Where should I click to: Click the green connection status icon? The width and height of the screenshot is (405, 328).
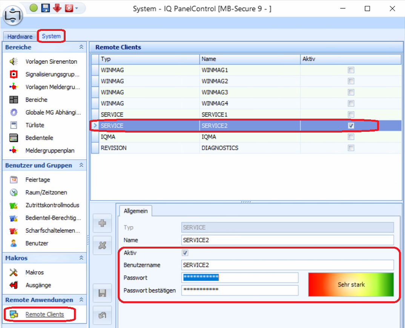click(x=33, y=8)
